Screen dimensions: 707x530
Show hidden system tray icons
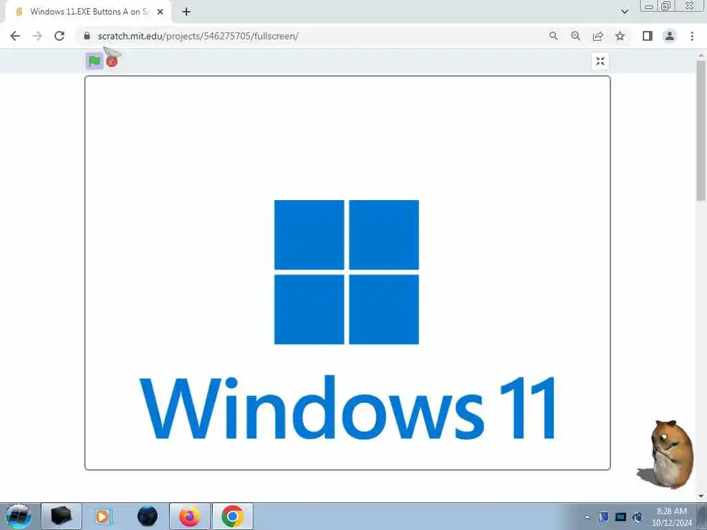587,518
